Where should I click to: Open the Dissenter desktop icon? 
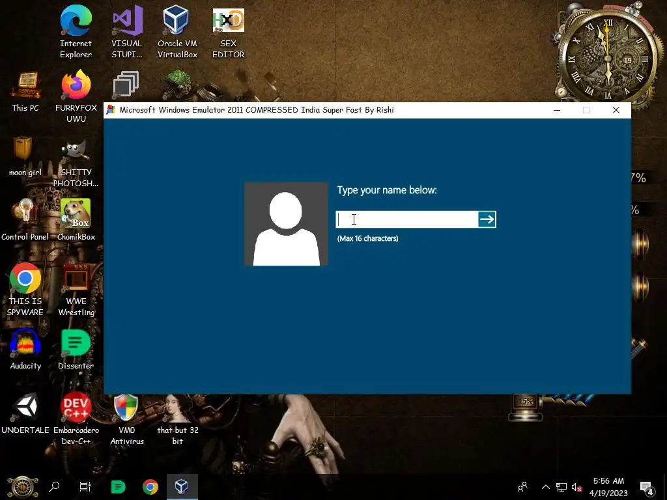coord(76,349)
